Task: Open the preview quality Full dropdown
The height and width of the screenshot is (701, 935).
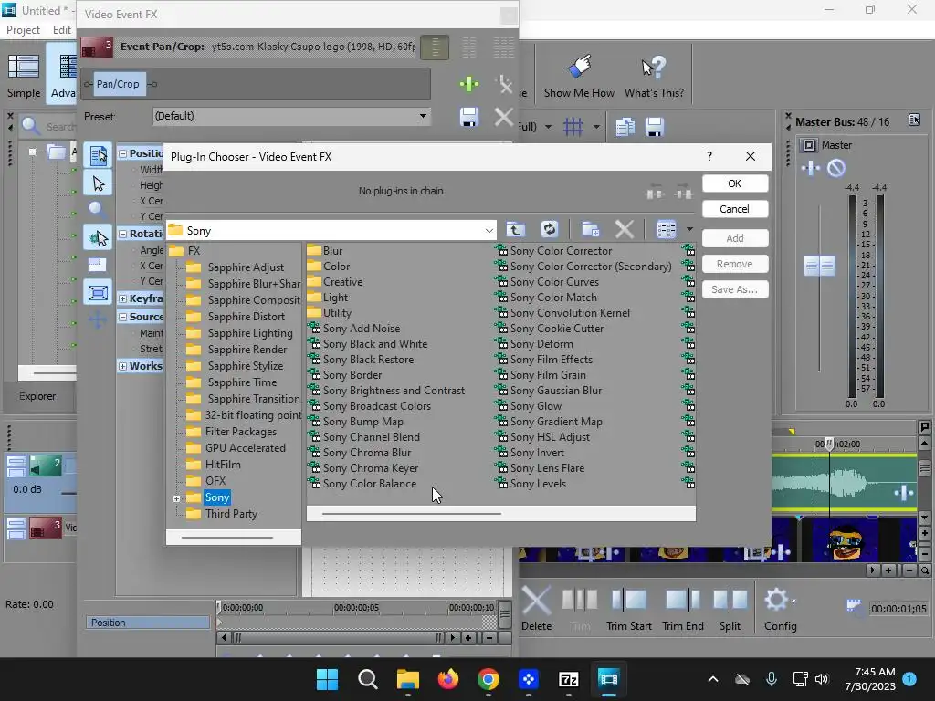Action: [548, 126]
